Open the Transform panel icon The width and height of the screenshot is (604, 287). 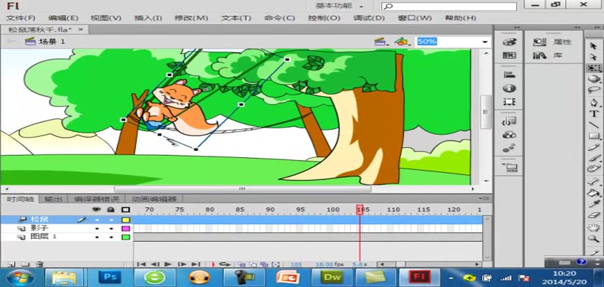click(509, 102)
